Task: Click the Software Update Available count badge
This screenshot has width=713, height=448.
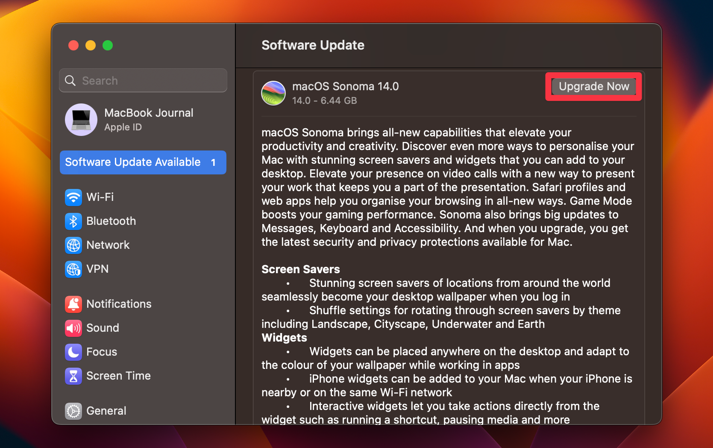Action: (x=212, y=162)
